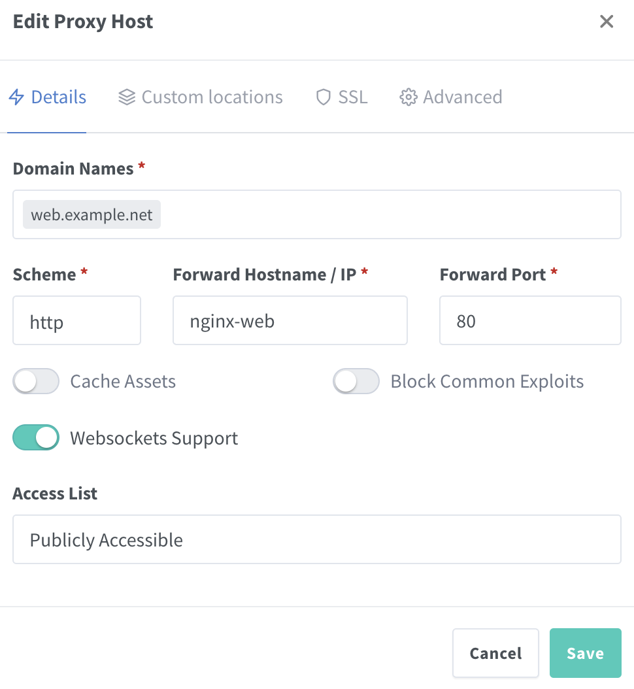Turn on Block Common Exploits switch

356,381
